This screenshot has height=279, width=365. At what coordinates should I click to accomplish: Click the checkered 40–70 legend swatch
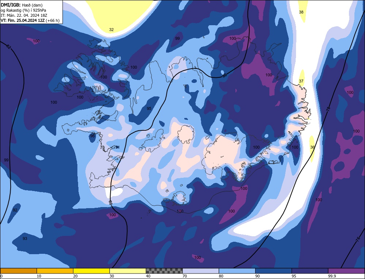click(164, 271)
